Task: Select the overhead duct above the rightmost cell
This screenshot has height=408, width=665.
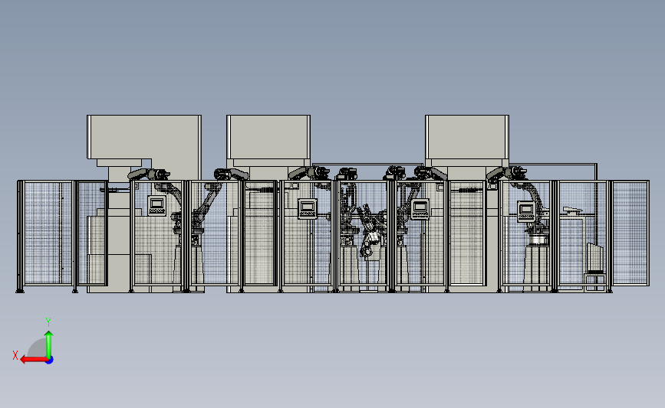Action: 553,165
